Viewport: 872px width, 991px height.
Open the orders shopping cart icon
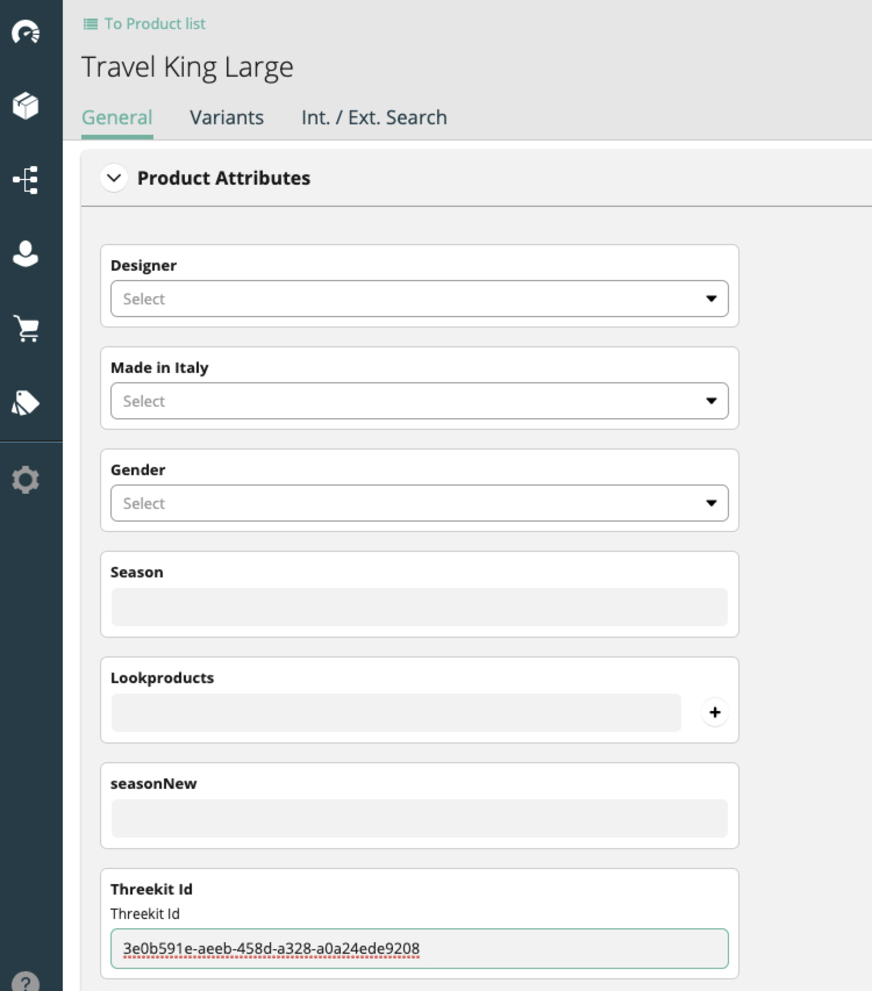tap(26, 328)
